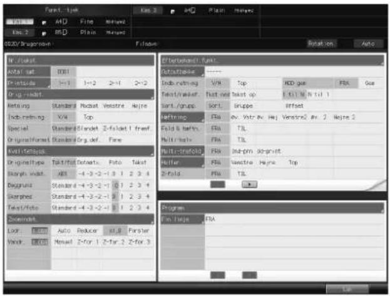Select Manuel zoom option

coord(63,242)
